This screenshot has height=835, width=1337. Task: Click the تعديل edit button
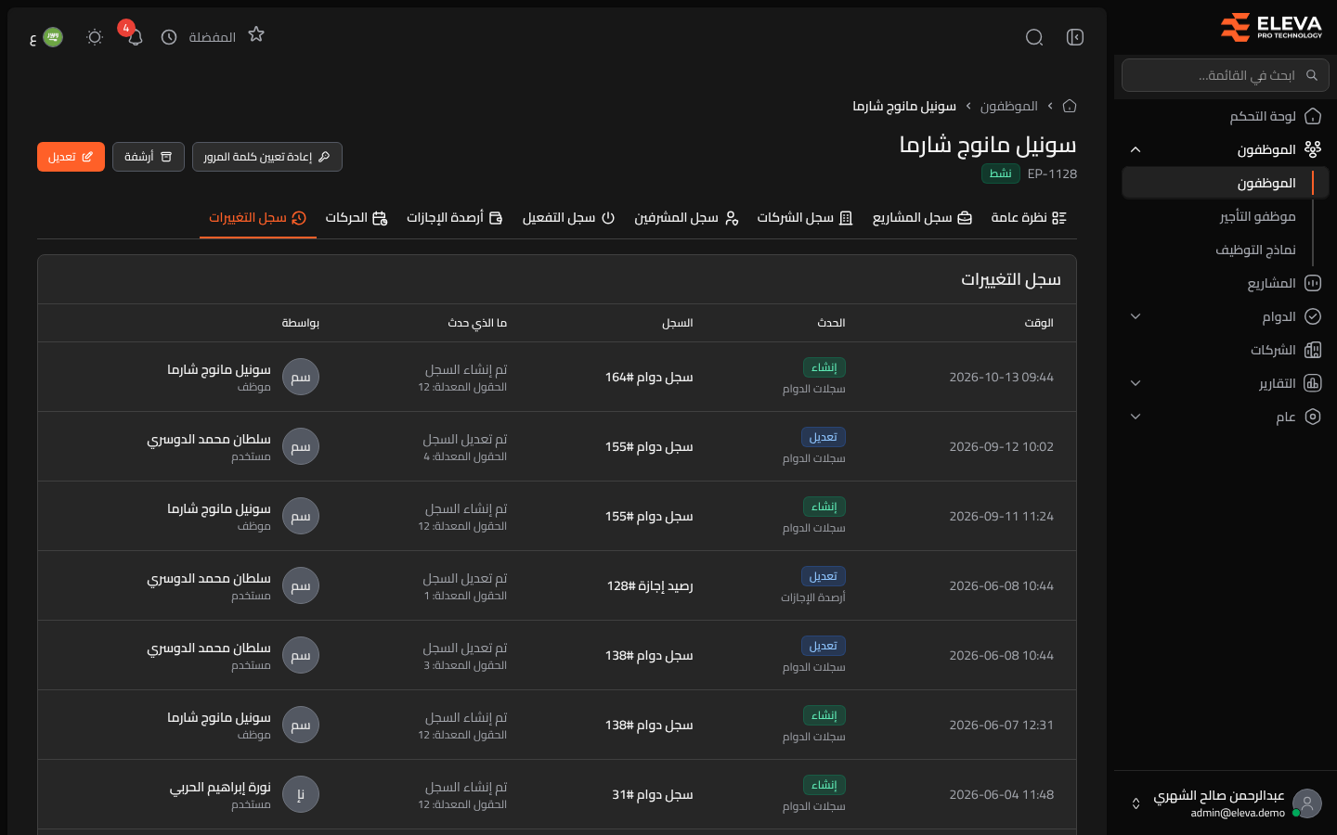point(71,157)
